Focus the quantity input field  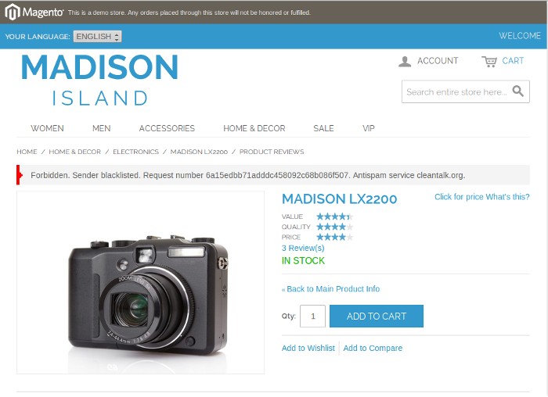(x=313, y=316)
